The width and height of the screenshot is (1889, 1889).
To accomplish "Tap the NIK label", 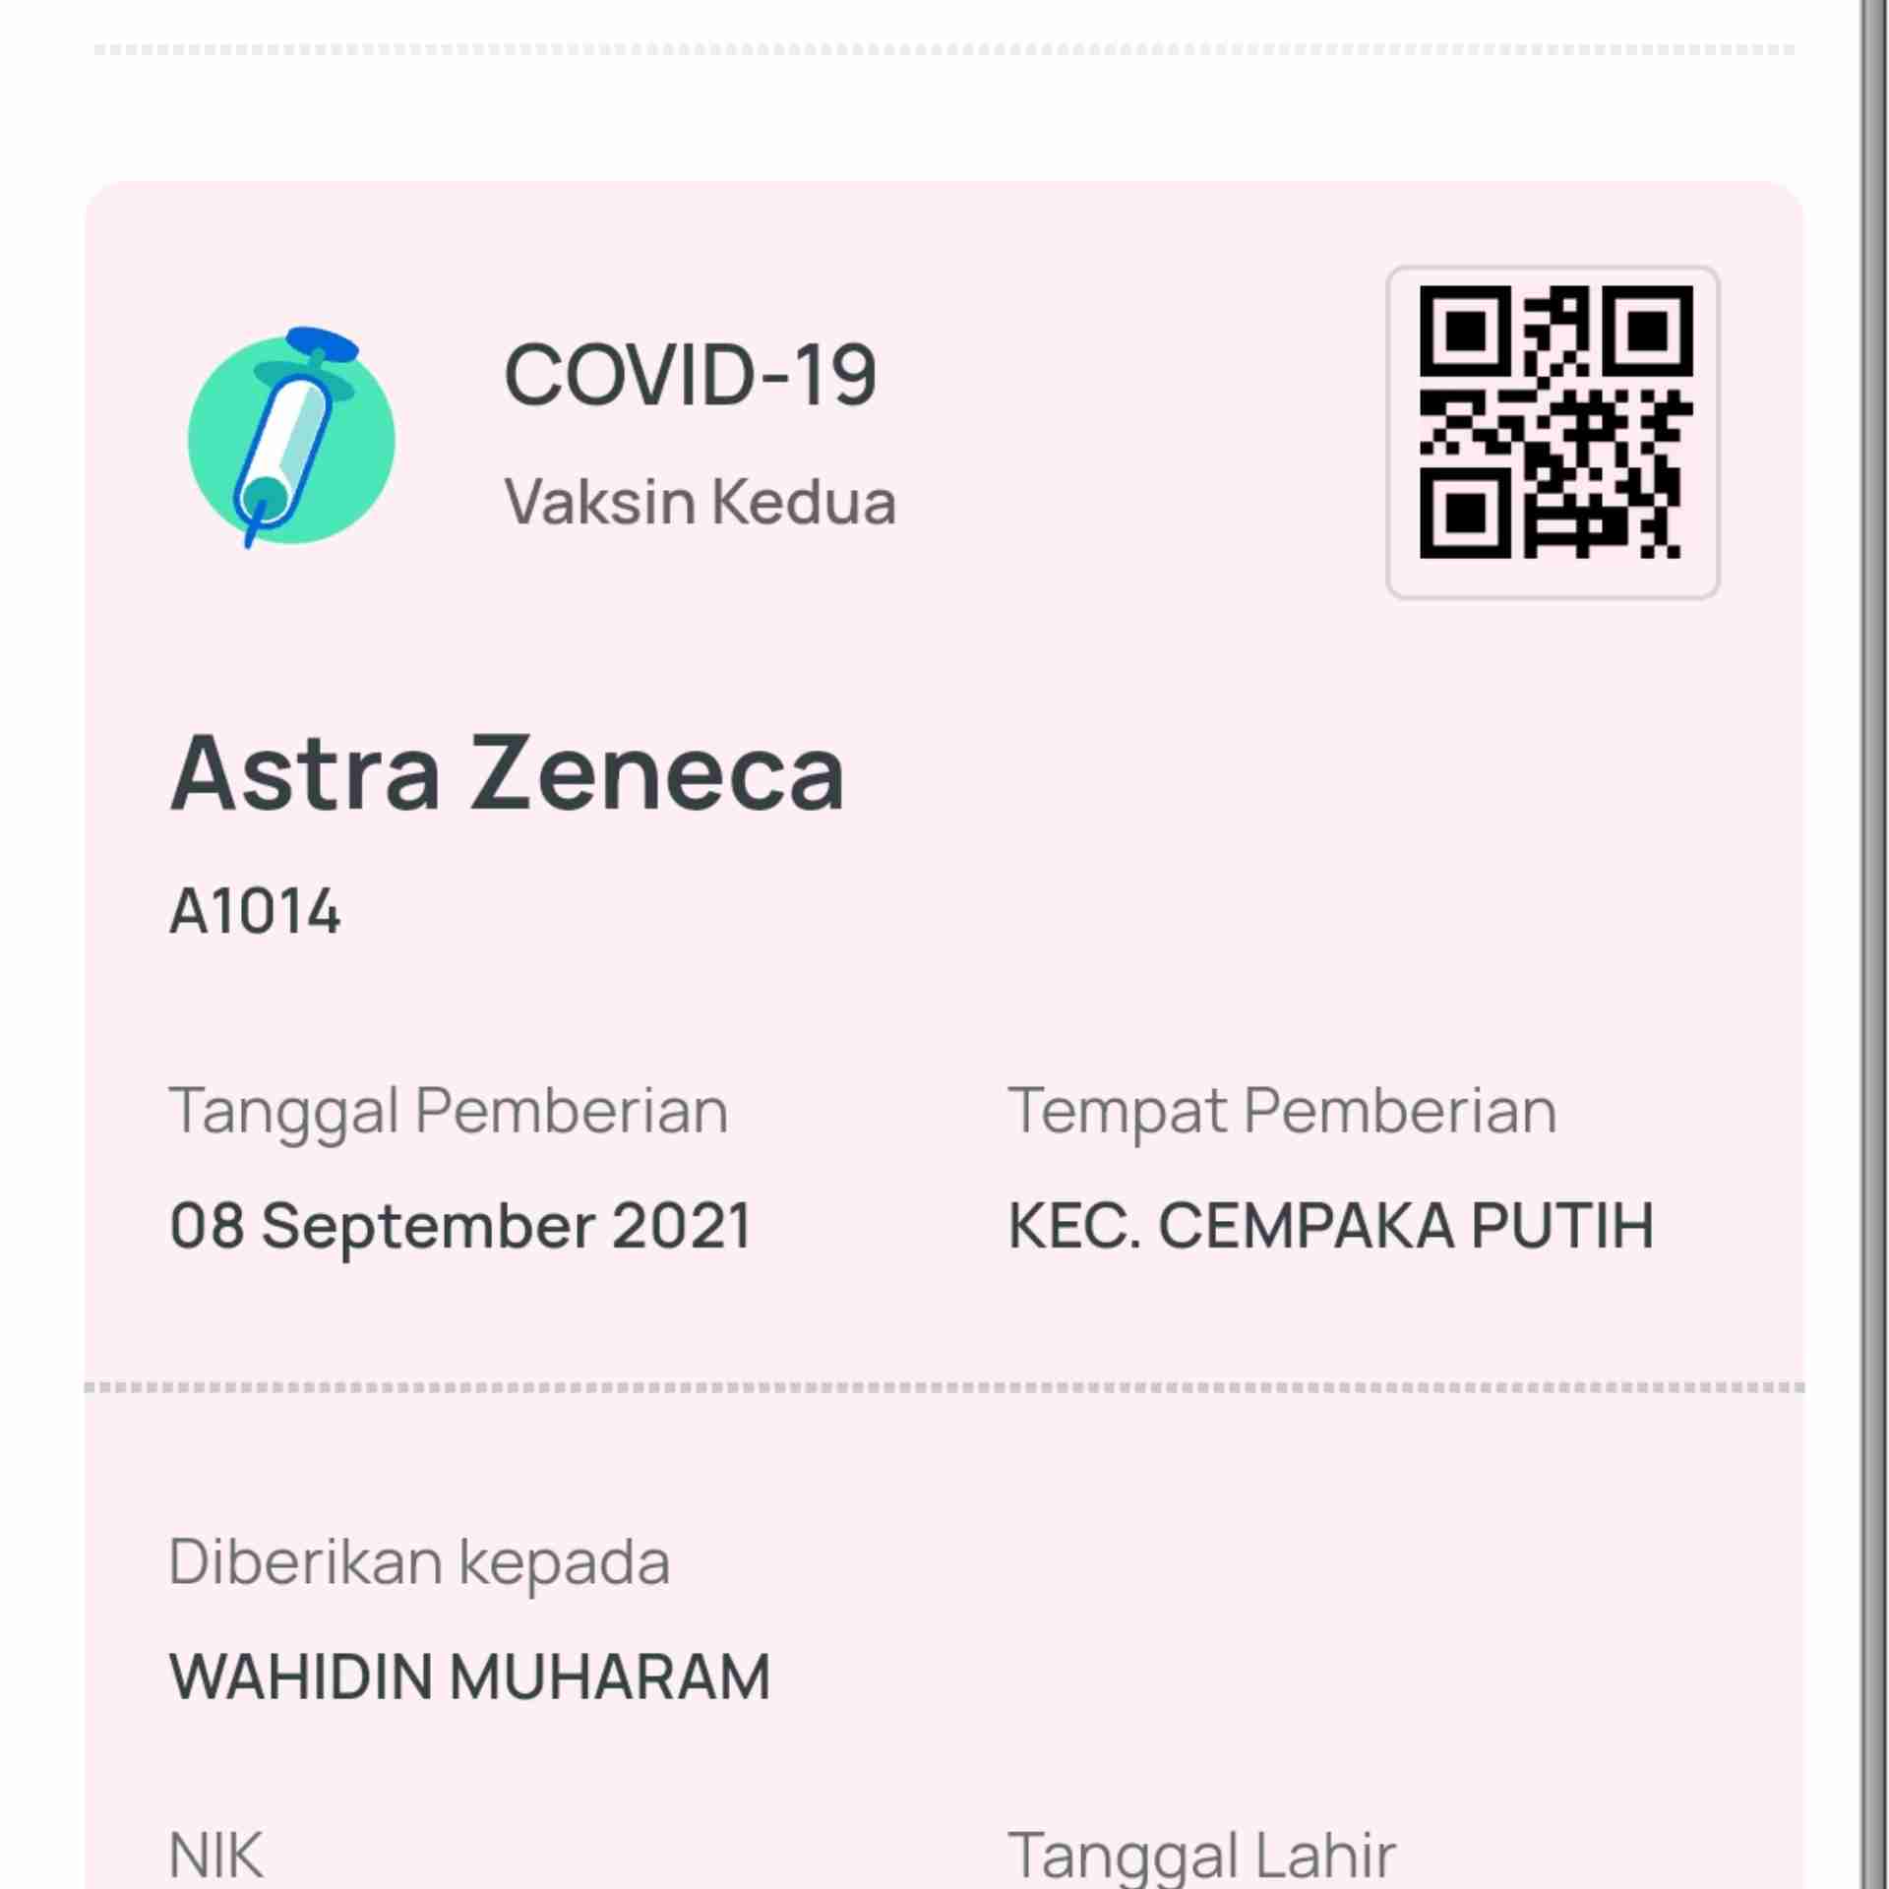I will point(215,1856).
